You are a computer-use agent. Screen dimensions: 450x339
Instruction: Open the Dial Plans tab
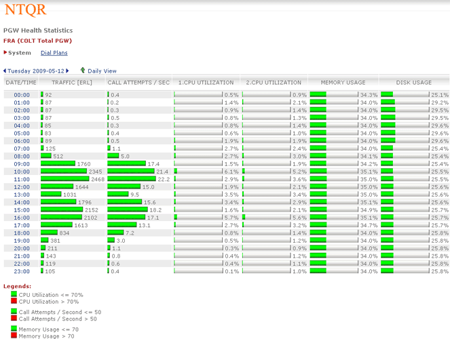(54, 53)
